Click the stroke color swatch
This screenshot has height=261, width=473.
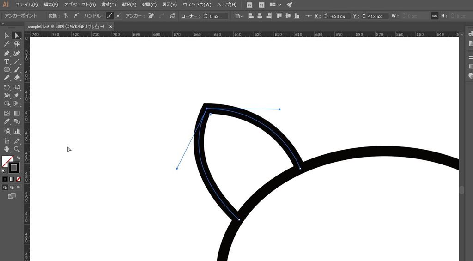14,167
